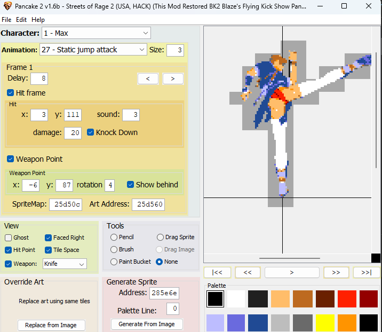The width and height of the screenshot is (382, 332).
Task: Jump to last with >>| button
Action: point(366,272)
